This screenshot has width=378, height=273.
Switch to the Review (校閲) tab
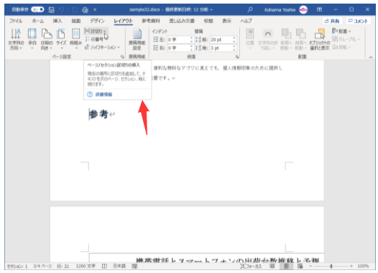click(x=208, y=21)
